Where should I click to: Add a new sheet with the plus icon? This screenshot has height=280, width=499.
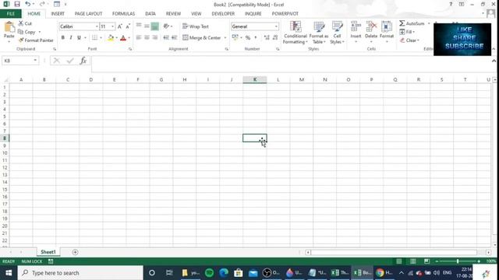[75, 252]
